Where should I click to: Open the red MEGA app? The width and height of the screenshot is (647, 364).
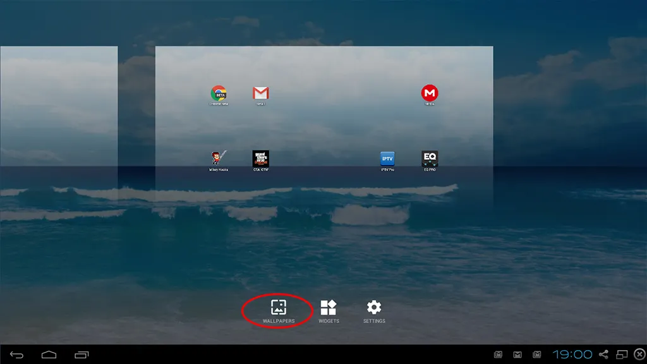(430, 94)
